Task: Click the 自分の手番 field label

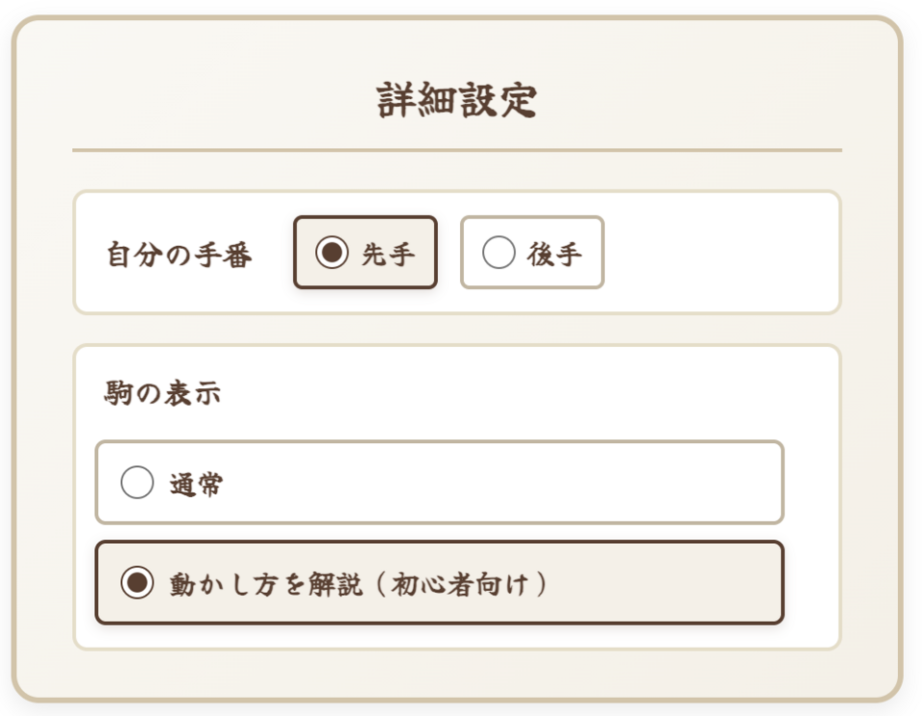Action: (180, 256)
